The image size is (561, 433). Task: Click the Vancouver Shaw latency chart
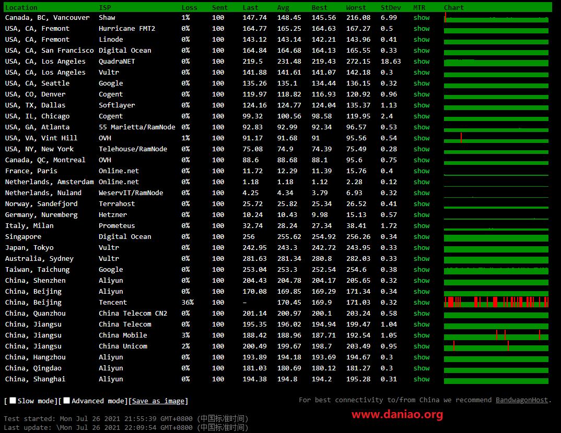pos(496,18)
